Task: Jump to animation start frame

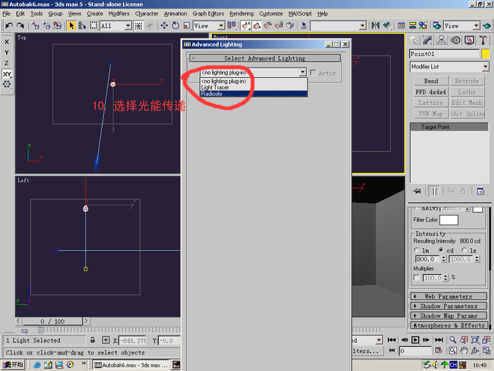Action: [x=391, y=340]
